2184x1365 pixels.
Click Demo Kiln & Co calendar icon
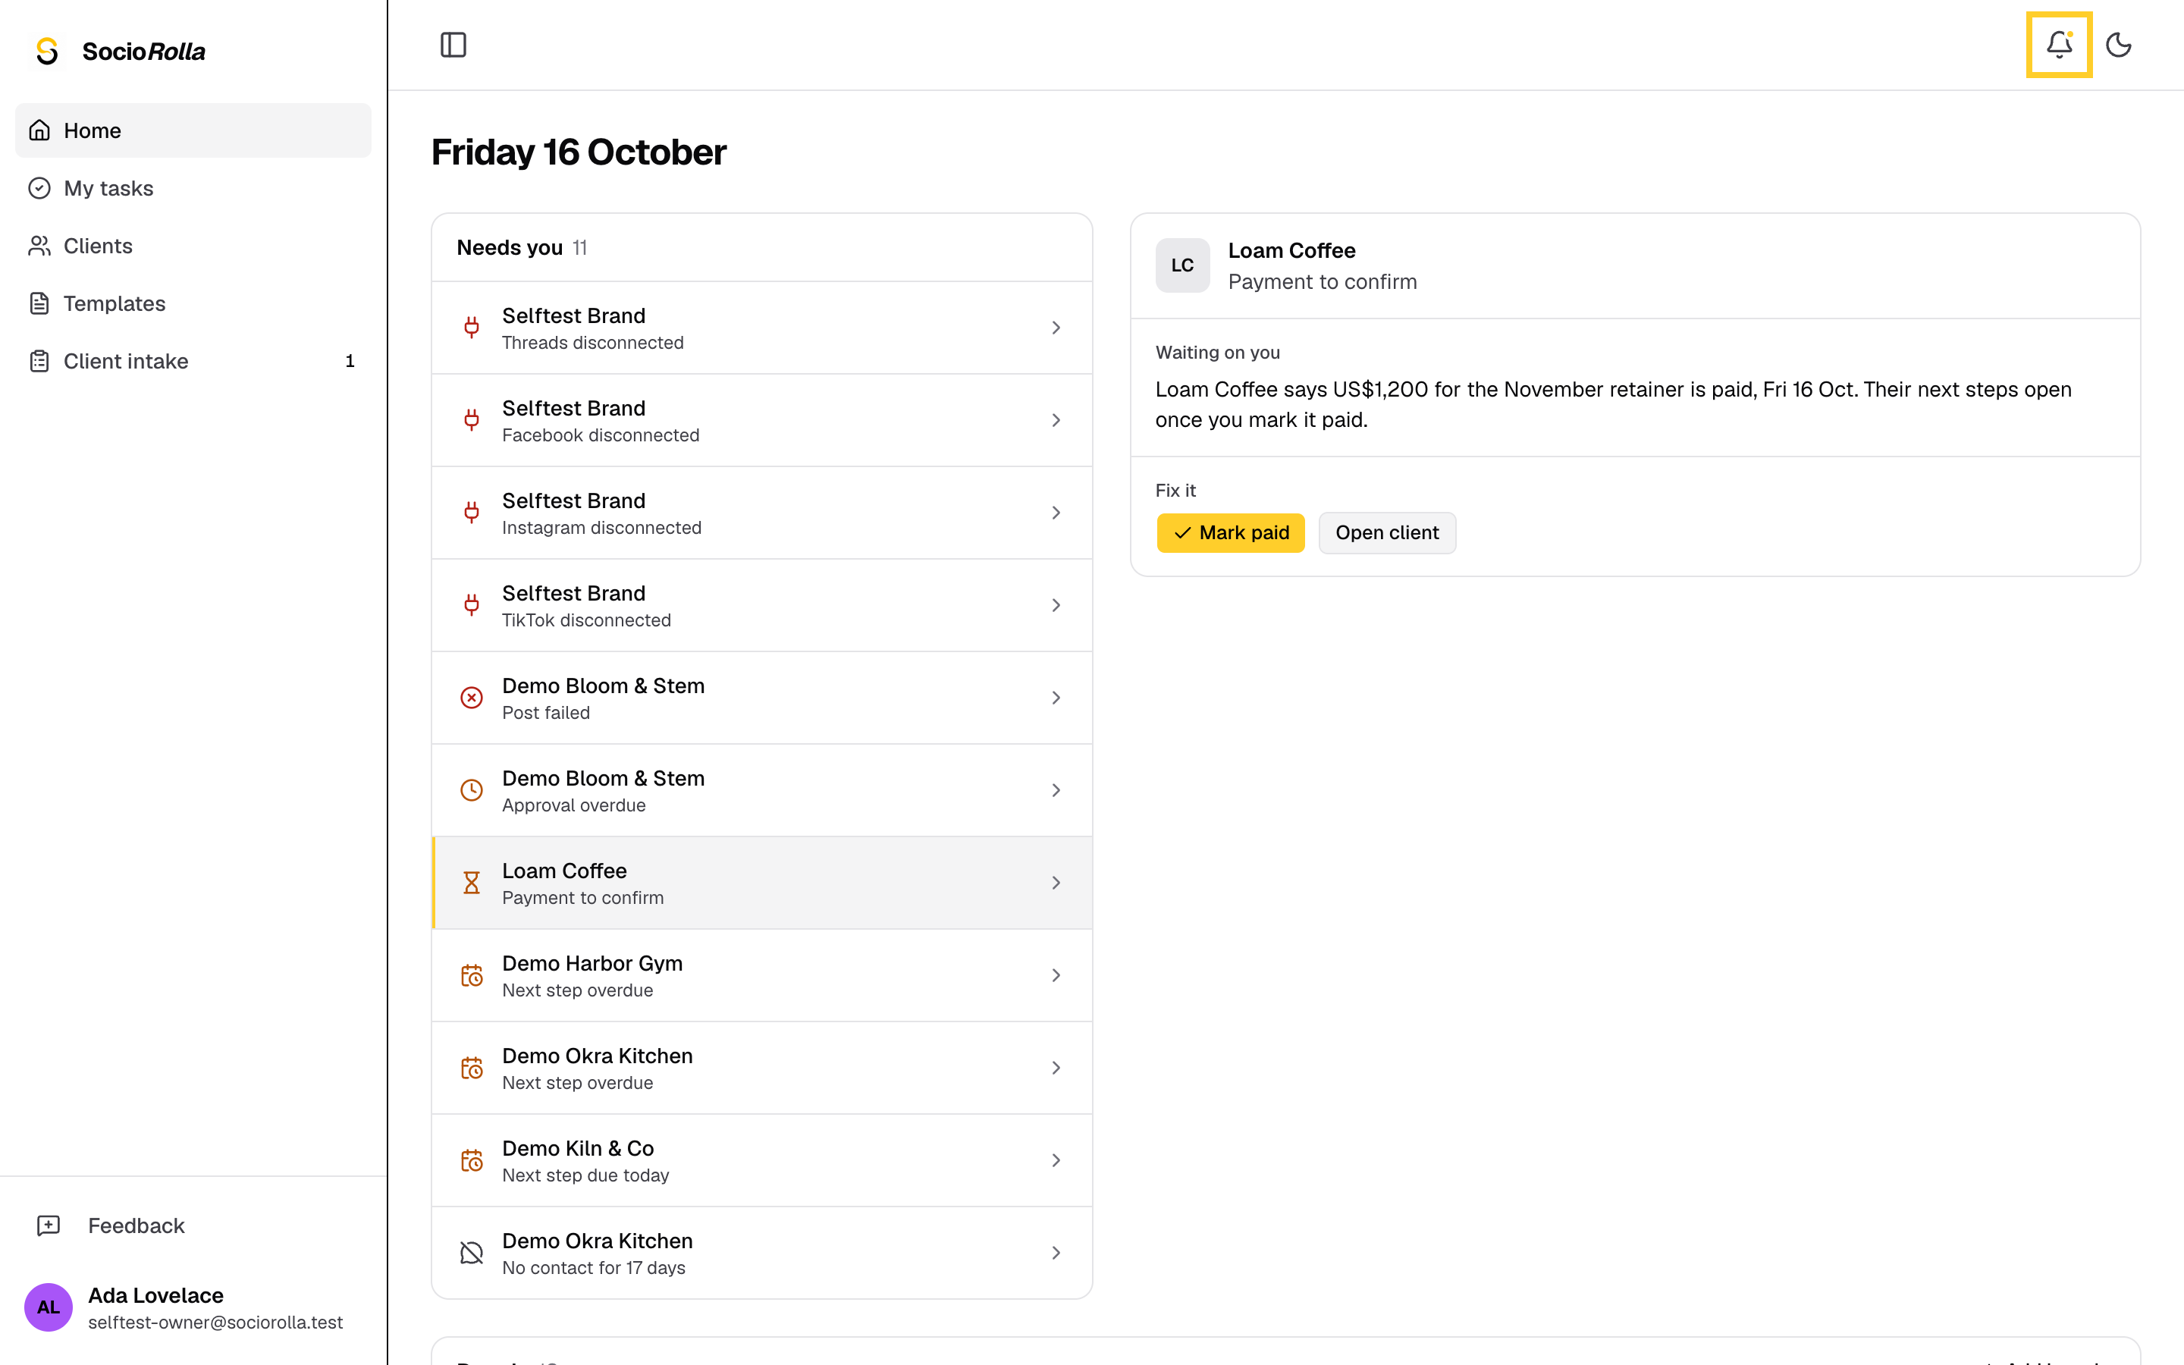[471, 1160]
